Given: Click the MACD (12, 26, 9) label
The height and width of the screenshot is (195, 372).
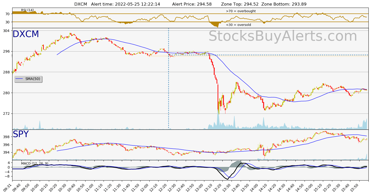Looking at the screenshot, I should pos(35,163).
